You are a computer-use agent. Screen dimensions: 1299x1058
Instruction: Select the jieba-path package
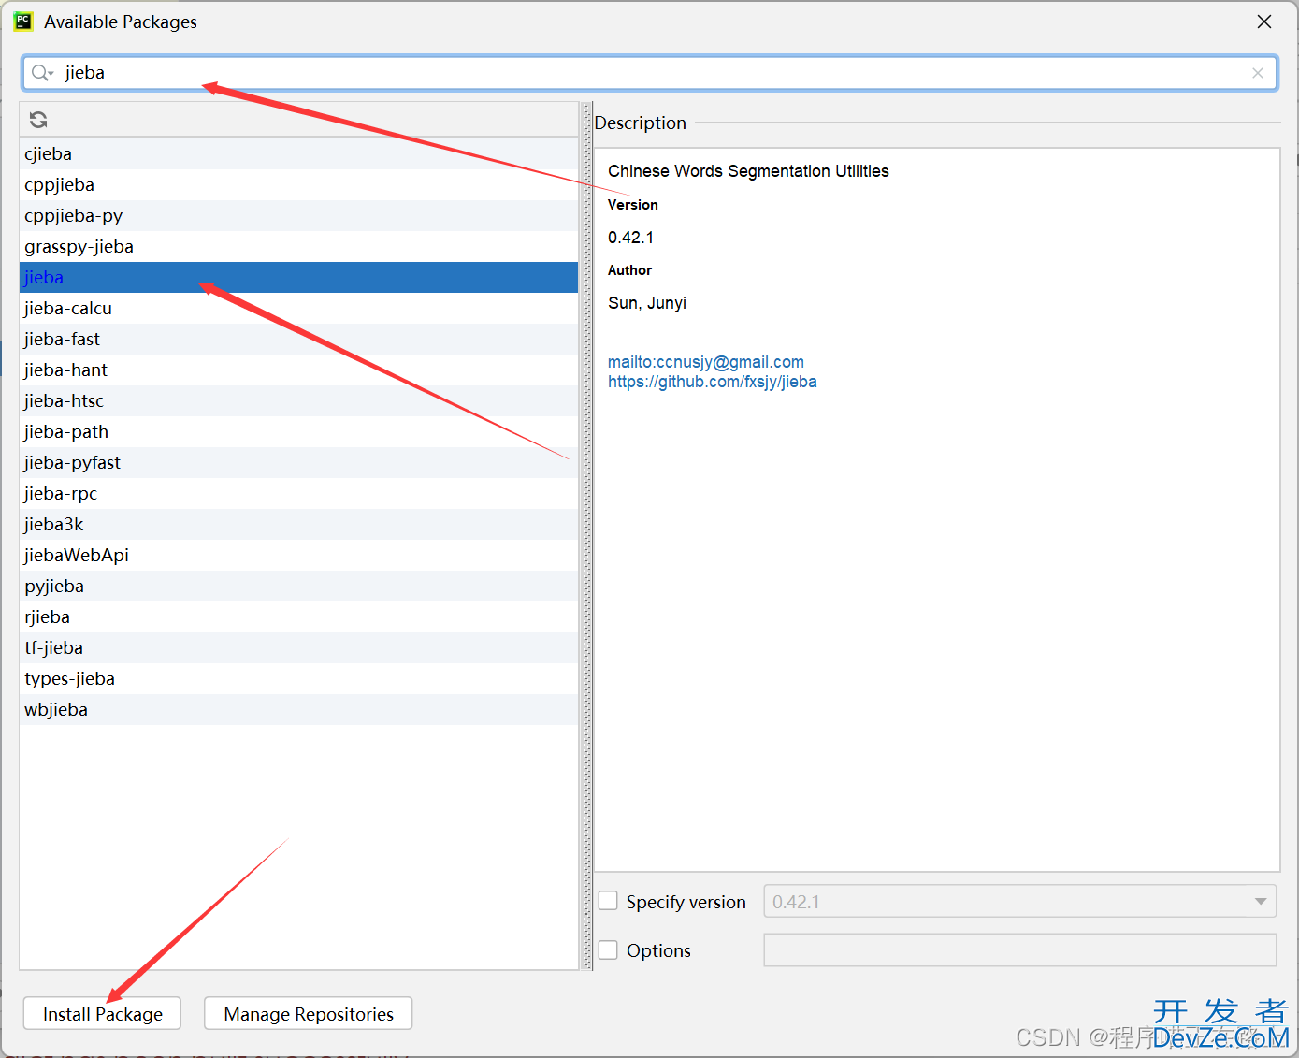pos(299,431)
